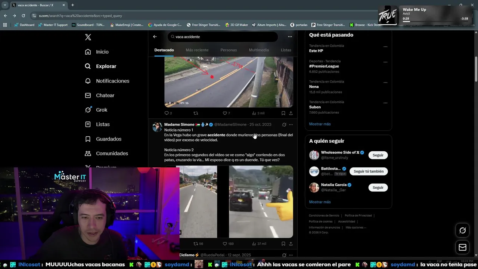478x269 pixels.
Task: Repost the road camera video post
Action: pos(196,113)
